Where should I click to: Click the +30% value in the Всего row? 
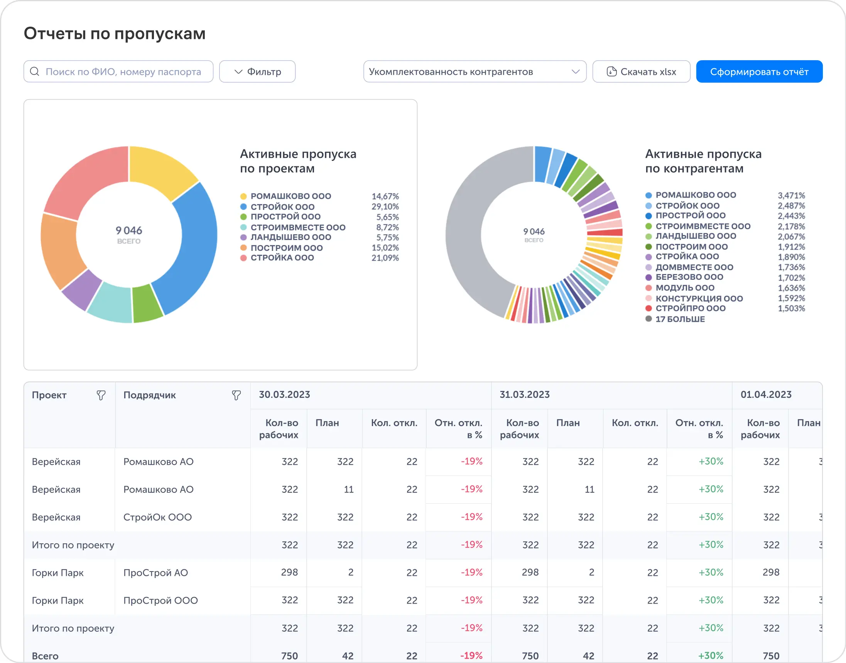[x=711, y=656]
